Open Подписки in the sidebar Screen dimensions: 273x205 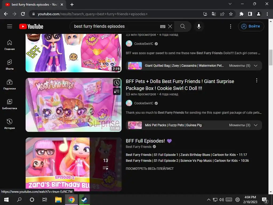tap(10, 84)
